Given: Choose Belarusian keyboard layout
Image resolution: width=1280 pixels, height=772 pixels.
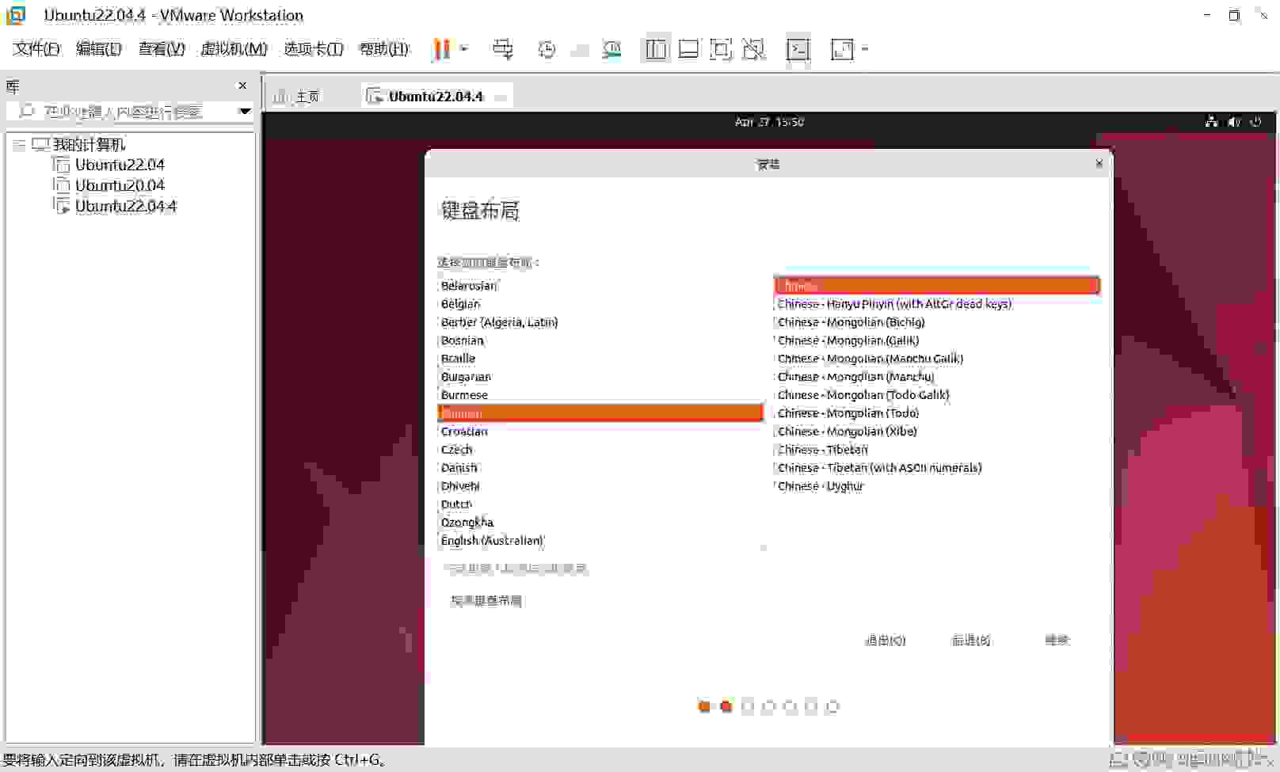Looking at the screenshot, I should click(600, 286).
